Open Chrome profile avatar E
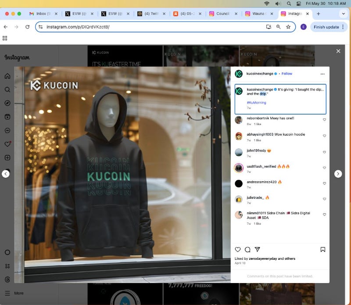This screenshot has width=351, height=305. click(303, 27)
